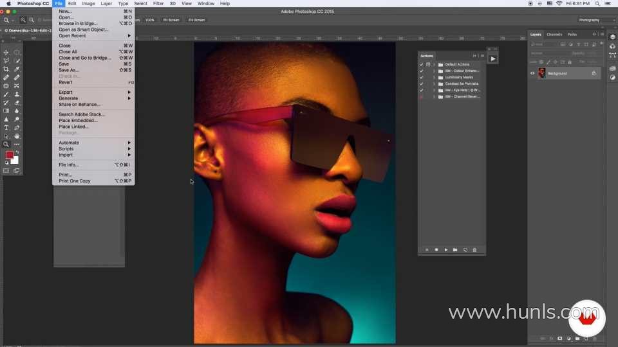Click the Fit Screen button
Image resolution: width=618 pixels, height=347 pixels.
(x=171, y=20)
